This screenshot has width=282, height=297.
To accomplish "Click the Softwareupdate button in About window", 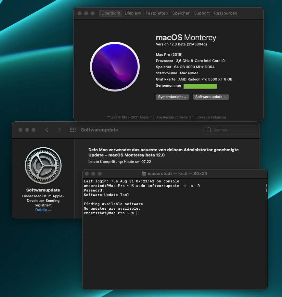I will 211,97.
